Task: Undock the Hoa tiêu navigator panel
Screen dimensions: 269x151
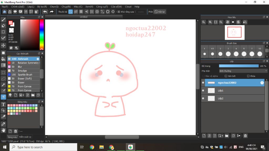Action: (x=264, y=17)
